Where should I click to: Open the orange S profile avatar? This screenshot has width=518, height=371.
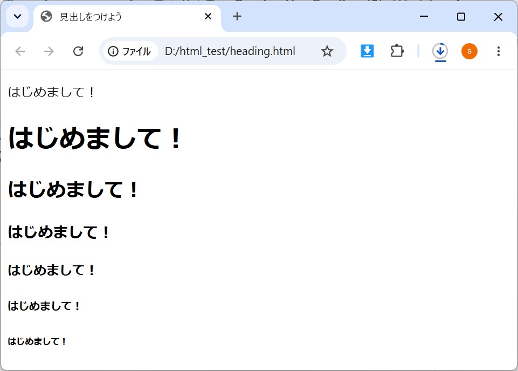pos(469,51)
